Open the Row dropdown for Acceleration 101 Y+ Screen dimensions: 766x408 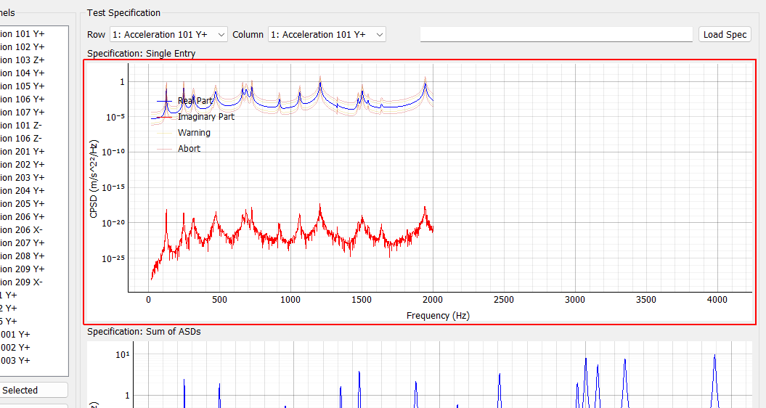(x=168, y=35)
